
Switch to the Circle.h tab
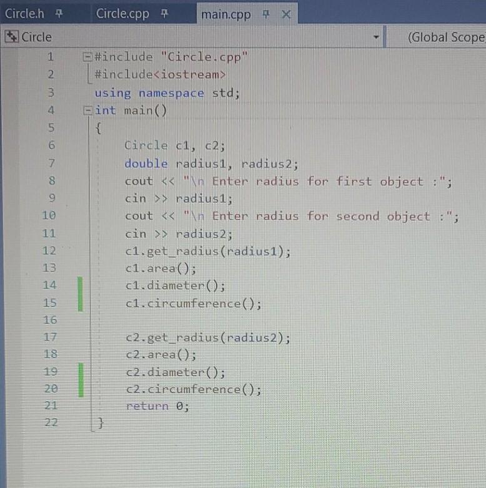coord(24,14)
